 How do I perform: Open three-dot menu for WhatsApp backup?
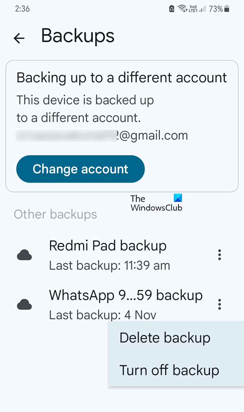click(x=219, y=304)
